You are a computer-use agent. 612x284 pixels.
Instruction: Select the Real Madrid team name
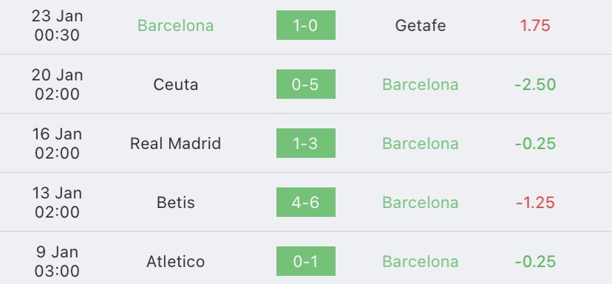(x=176, y=144)
